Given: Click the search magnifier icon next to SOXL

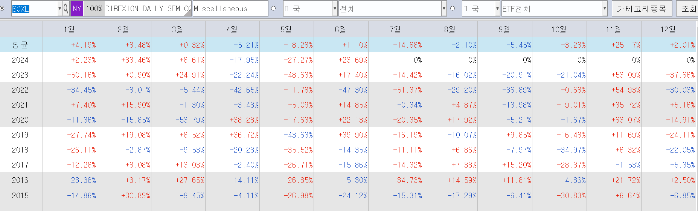Looking at the screenshot, I should coord(66,8).
